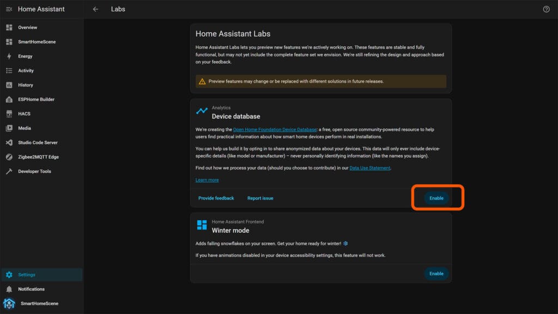This screenshot has width=558, height=314.
Task: Open the HACS menu item
Action: (x=41, y=114)
